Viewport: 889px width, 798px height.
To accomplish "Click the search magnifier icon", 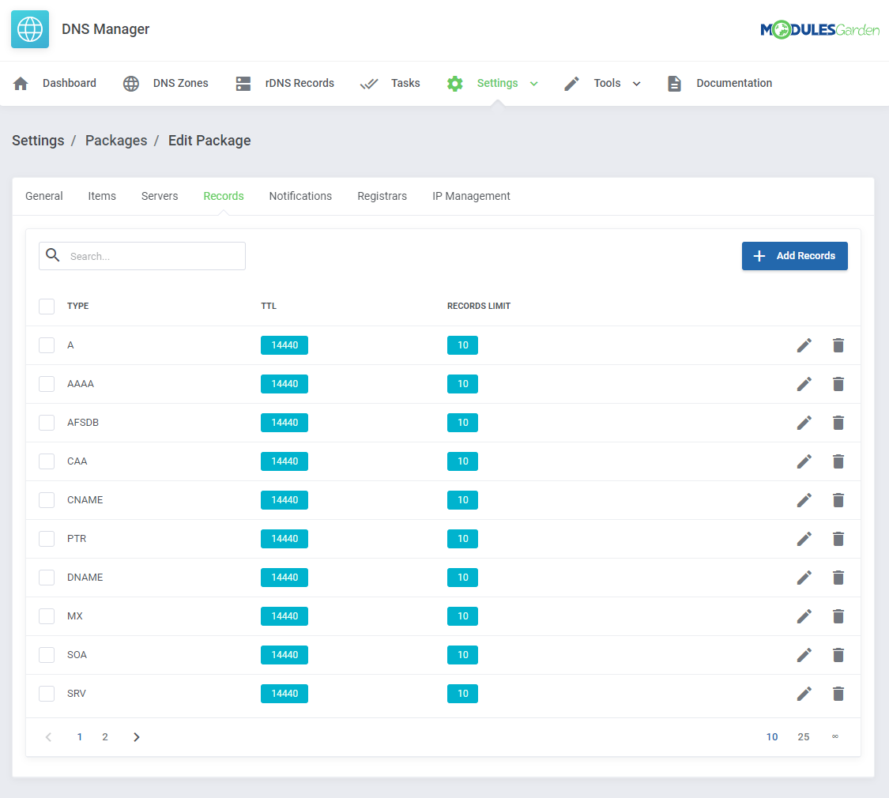I will pos(53,255).
